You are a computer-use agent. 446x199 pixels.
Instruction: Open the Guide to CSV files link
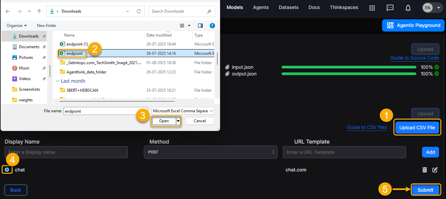367,127
